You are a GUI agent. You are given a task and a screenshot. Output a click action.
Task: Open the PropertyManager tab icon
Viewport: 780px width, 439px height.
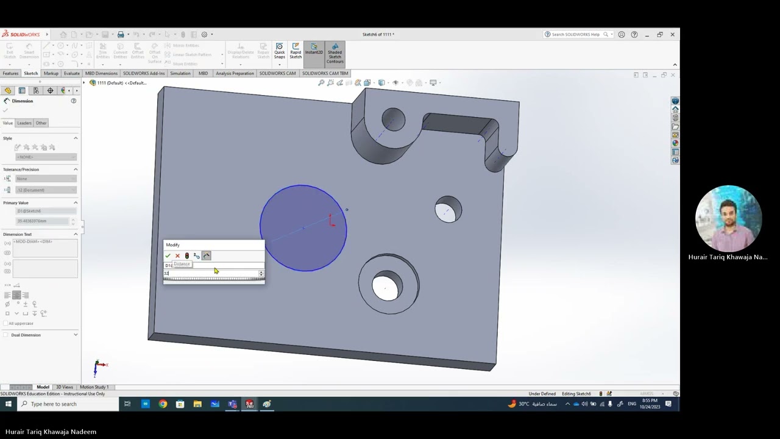(22, 90)
